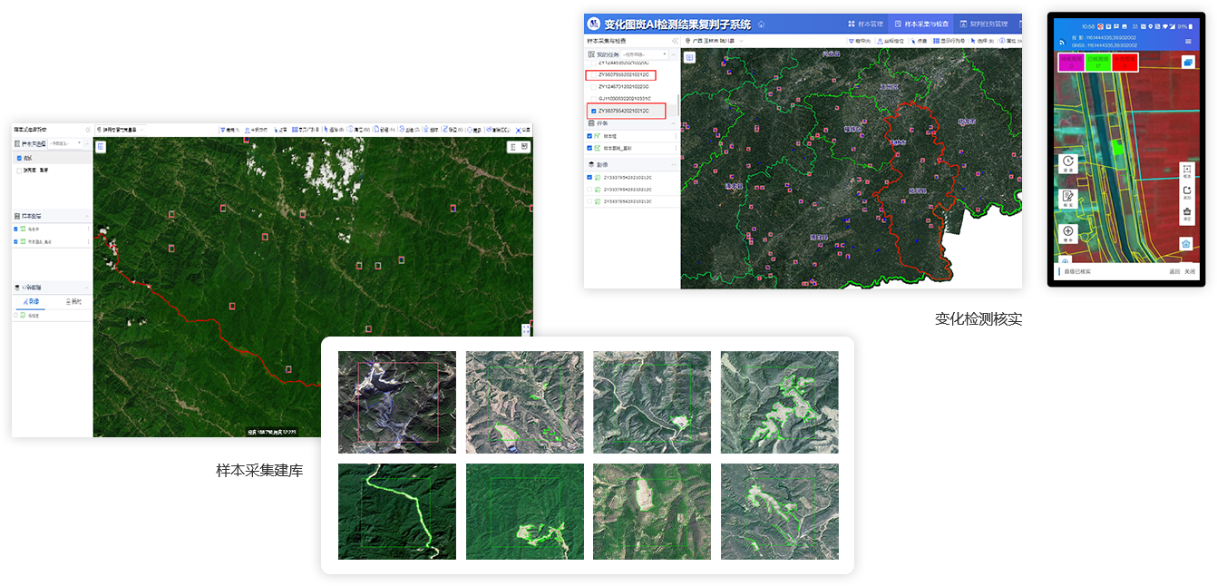The width and height of the screenshot is (1217, 586).
Task: Uncheck the highlighted ZY383795420210212C task
Action: (593, 111)
